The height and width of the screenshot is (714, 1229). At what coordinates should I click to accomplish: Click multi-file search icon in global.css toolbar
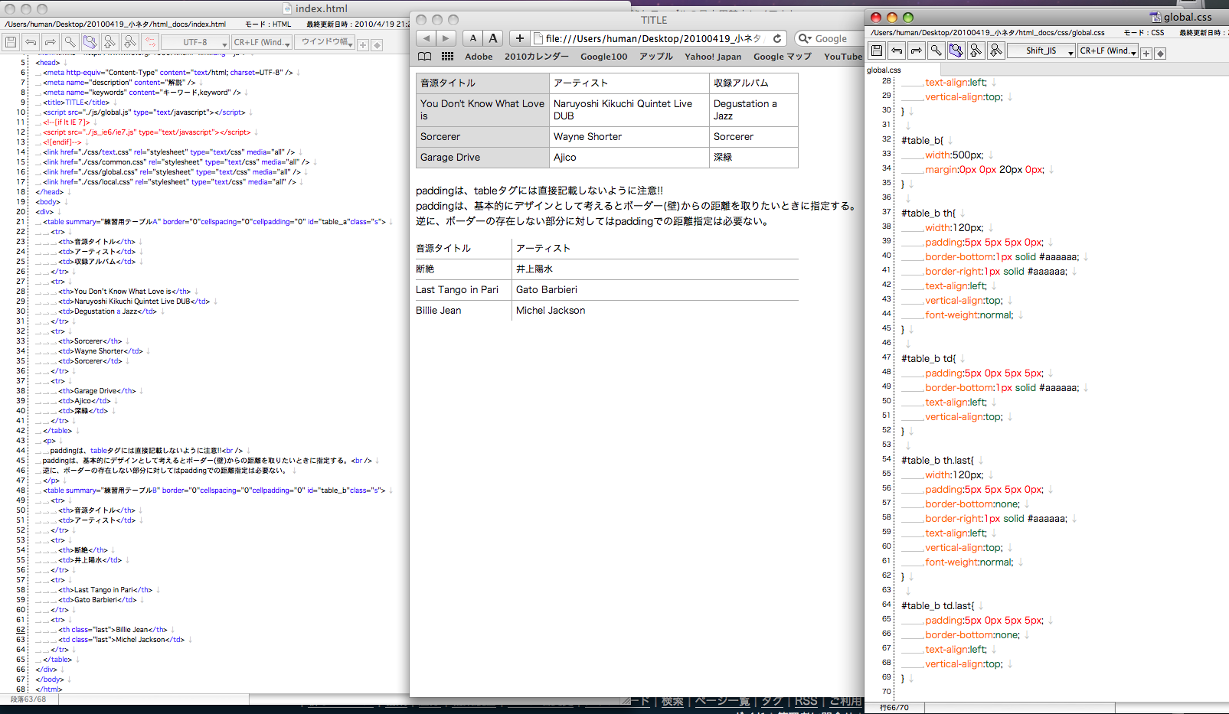pos(956,51)
